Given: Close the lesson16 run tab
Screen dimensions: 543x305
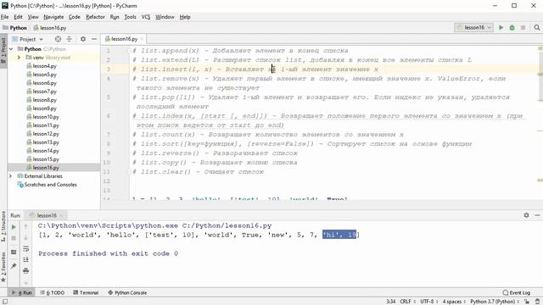Looking at the screenshot, I should [x=61, y=215].
